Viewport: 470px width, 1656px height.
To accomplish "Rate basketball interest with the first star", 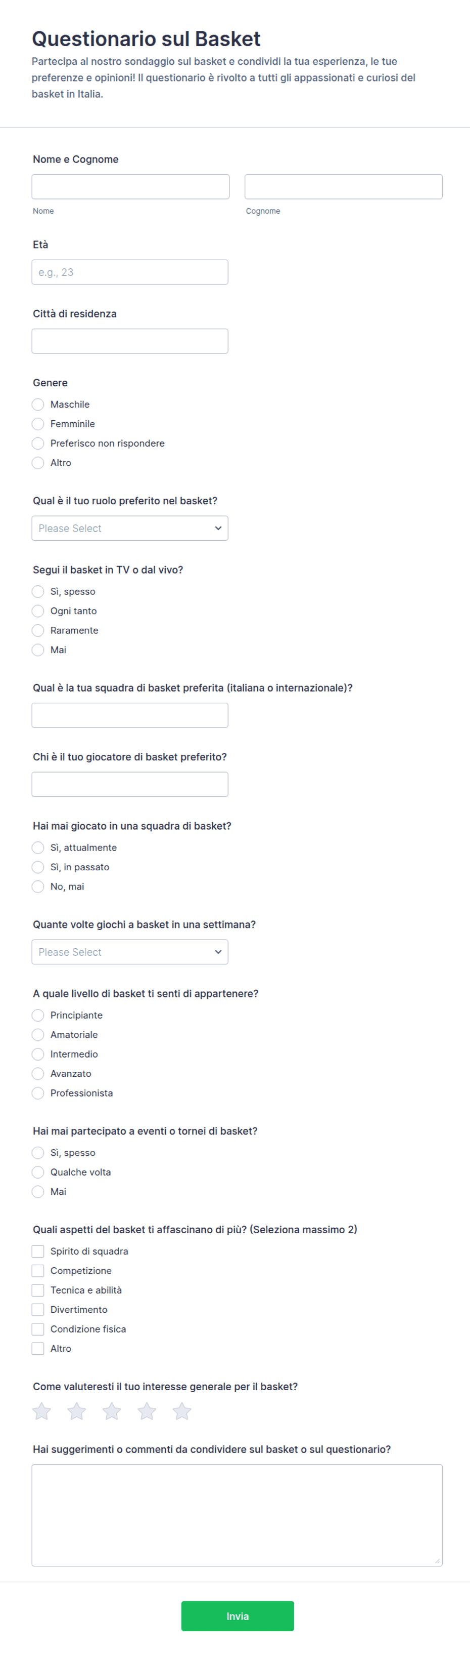I will (x=42, y=1410).
